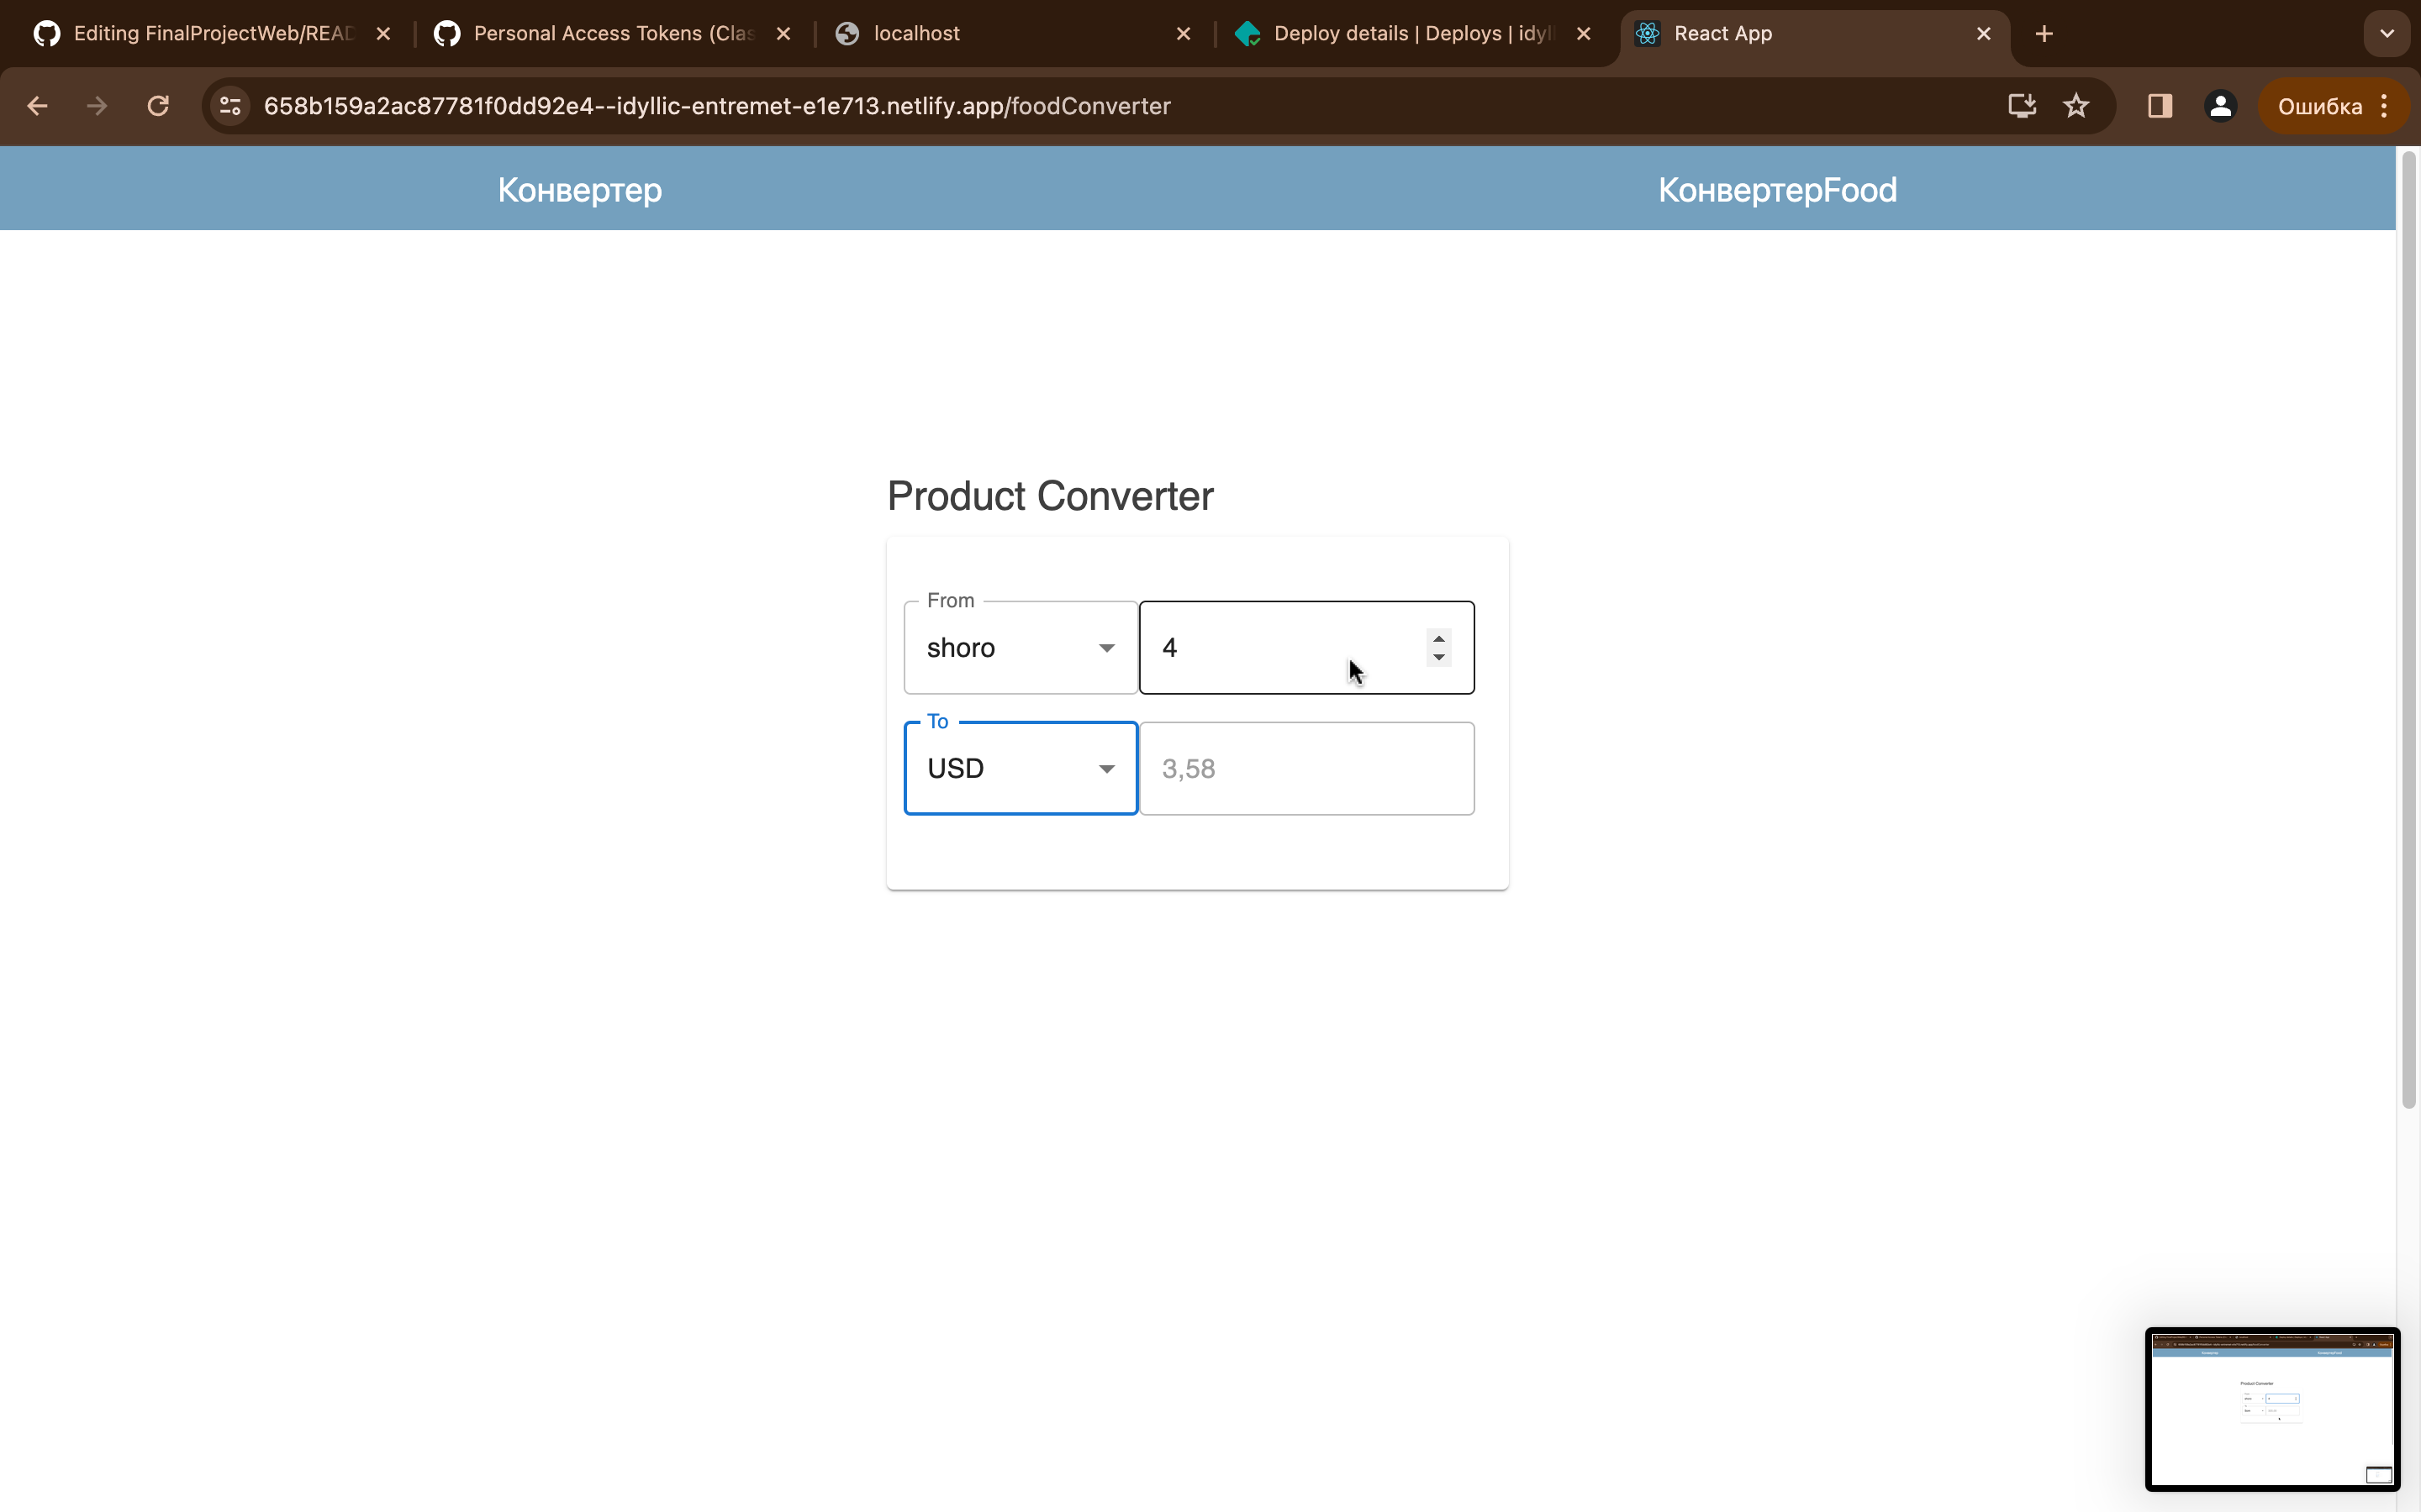The width and height of the screenshot is (2421, 1512).
Task: View site information icon in address bar
Action: [231, 106]
